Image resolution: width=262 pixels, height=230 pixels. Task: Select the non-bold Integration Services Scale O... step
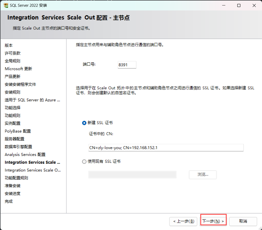click(x=33, y=170)
